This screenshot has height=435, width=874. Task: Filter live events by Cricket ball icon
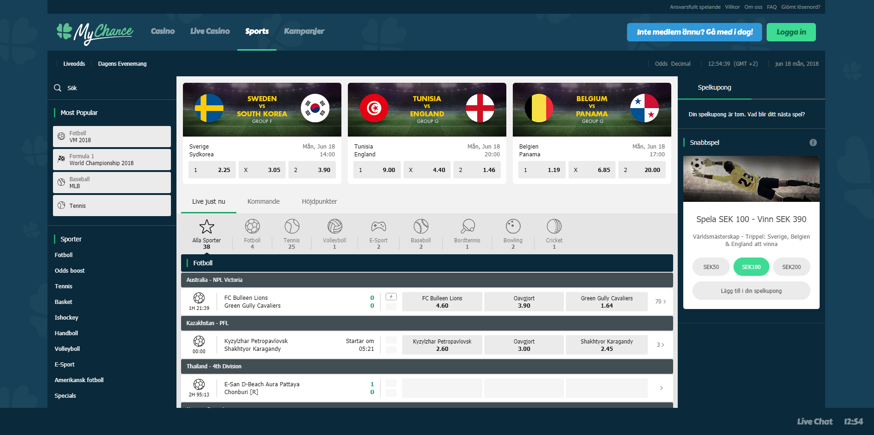(x=554, y=226)
